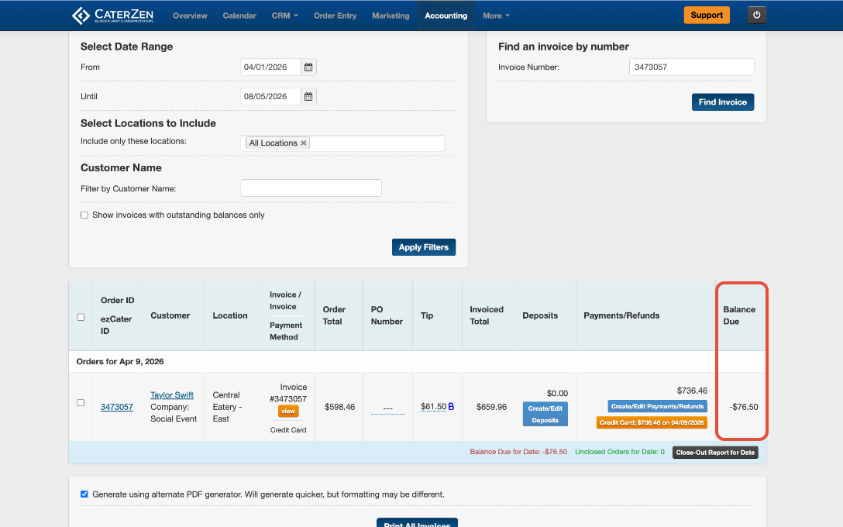This screenshot has width=843, height=527.
Task: Click the PO Number dashed placeholder
Action: (387, 408)
